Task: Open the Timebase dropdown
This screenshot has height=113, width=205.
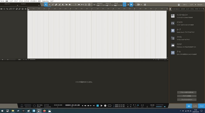Action: 109,6
